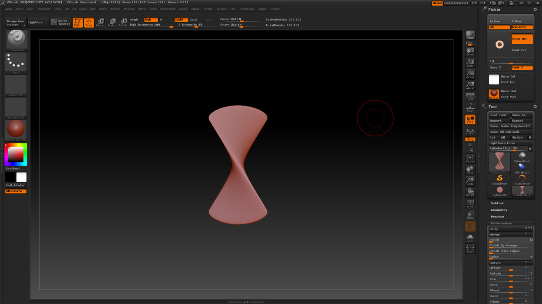This screenshot has height=304, width=542.
Task: Enable the Mrgb channel toggle
Action: coord(134,19)
